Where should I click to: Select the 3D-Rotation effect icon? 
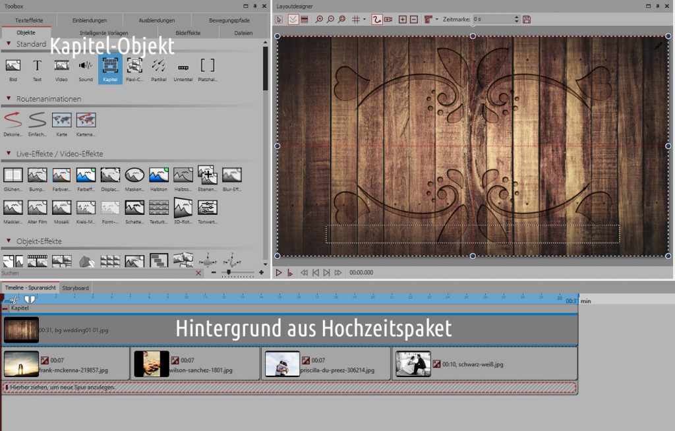(183, 208)
